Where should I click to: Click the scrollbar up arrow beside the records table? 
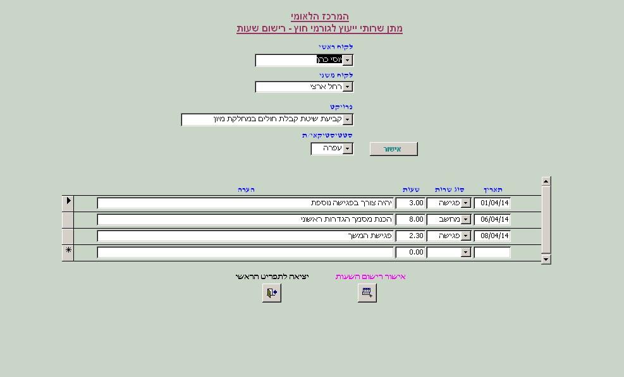[545, 180]
